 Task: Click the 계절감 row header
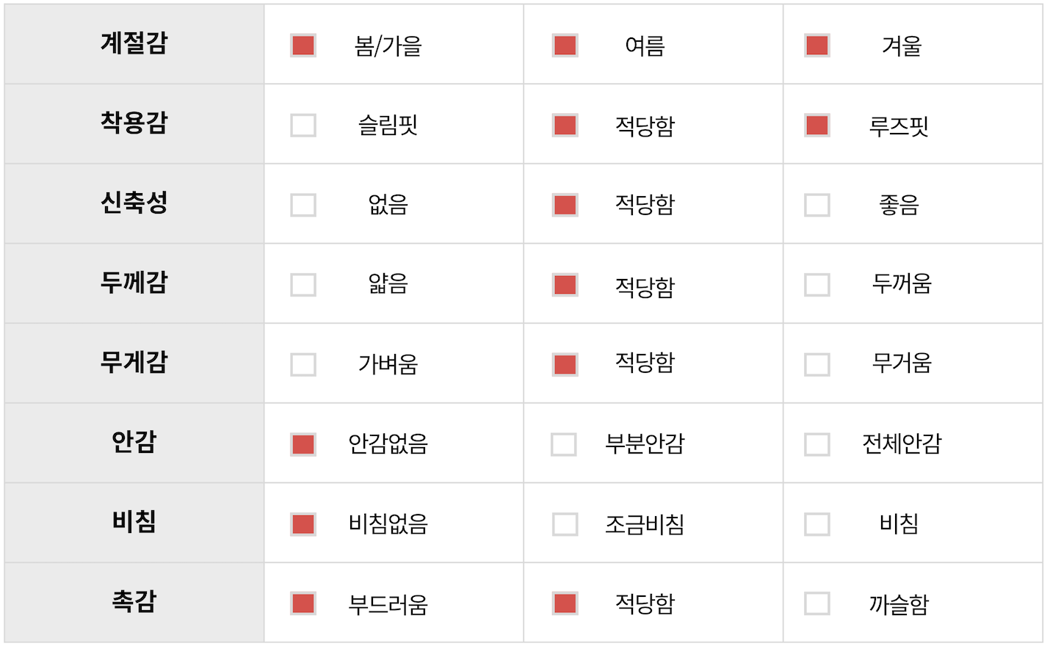point(134,44)
